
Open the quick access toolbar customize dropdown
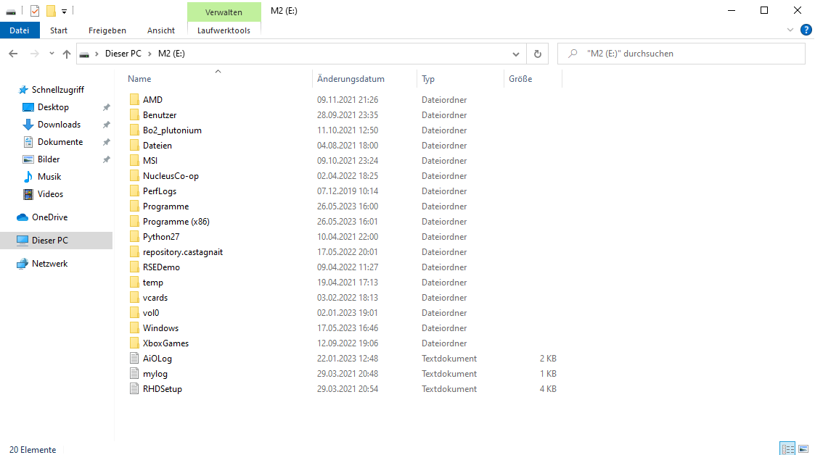click(x=65, y=12)
